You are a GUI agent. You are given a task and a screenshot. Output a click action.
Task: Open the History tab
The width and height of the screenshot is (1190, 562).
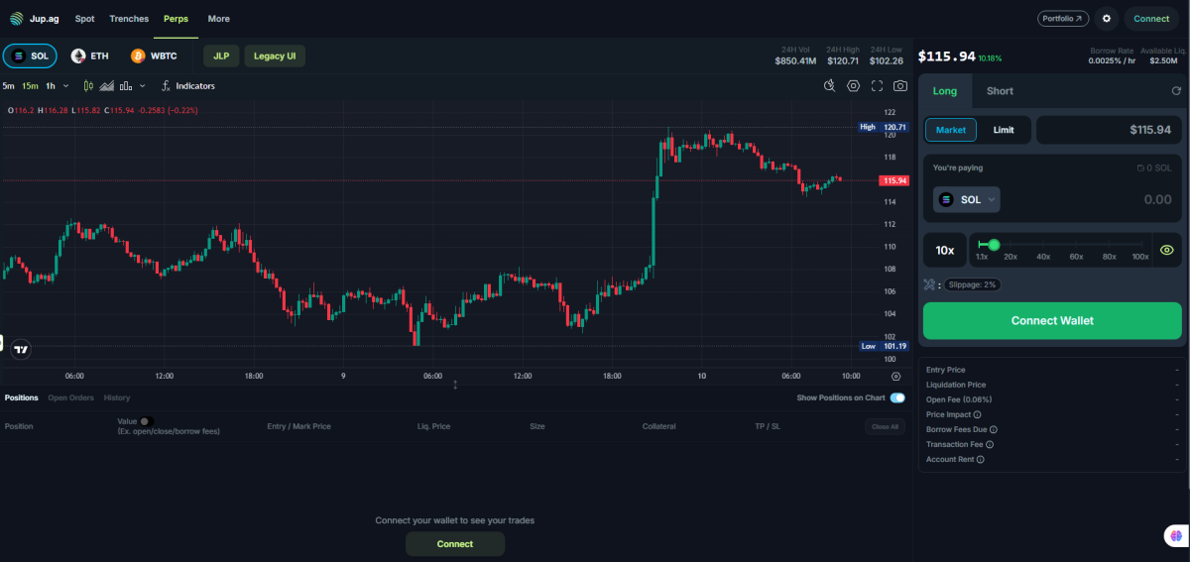coord(117,397)
